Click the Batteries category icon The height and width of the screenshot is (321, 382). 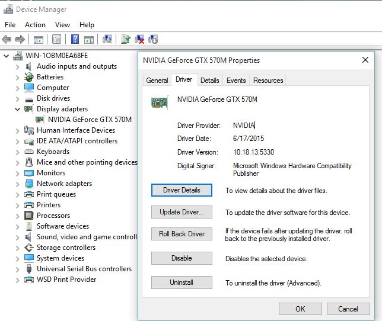coord(28,77)
